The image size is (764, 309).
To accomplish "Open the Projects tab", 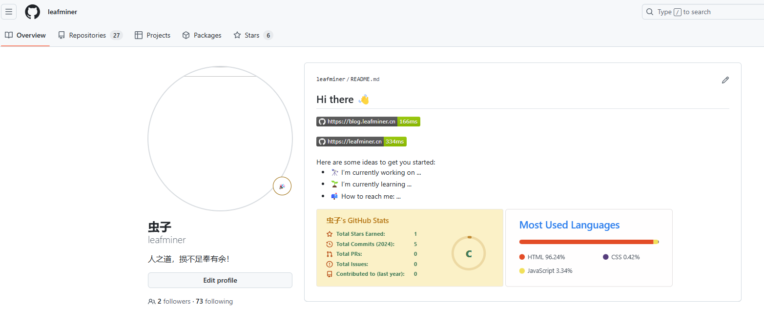I will 152,35.
